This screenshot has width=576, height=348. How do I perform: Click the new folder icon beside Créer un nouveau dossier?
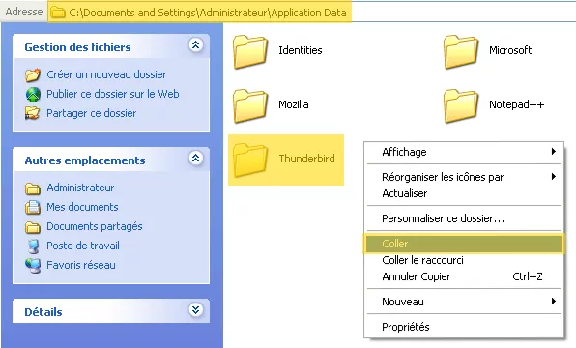point(33,75)
